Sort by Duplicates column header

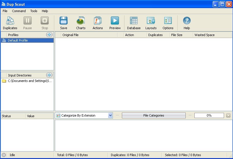coord(158,35)
